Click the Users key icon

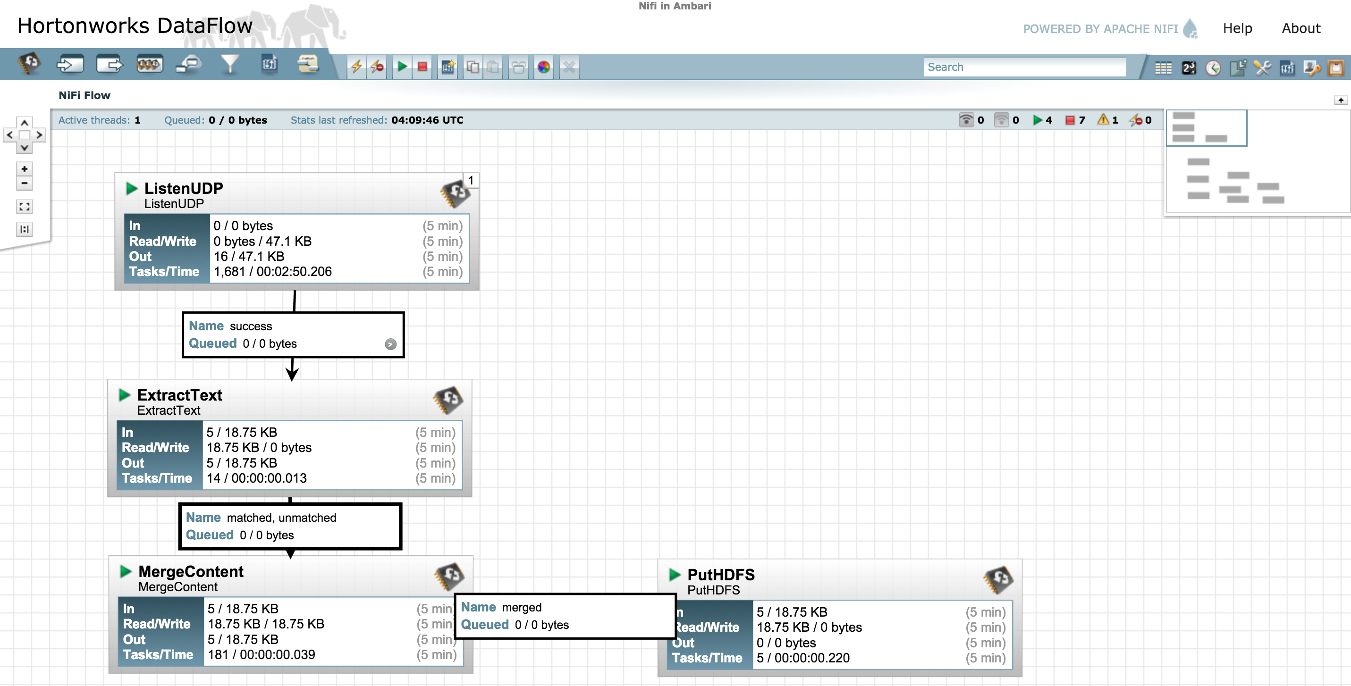(1312, 67)
